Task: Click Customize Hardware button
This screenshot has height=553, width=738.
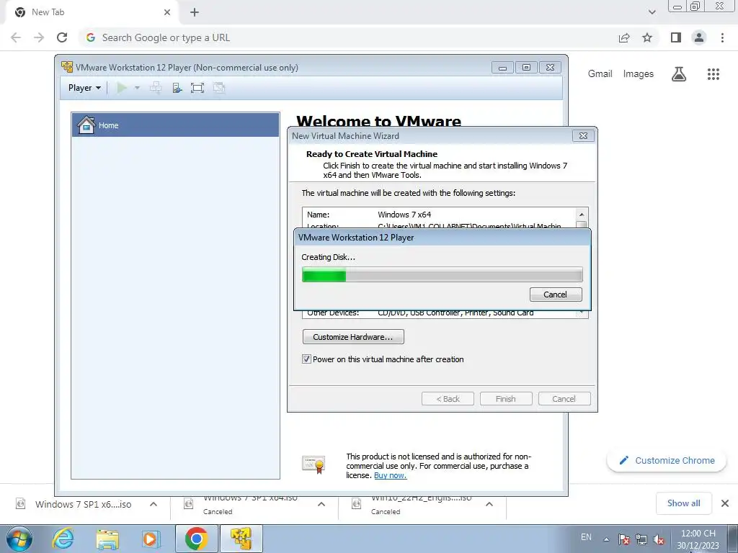Action: (353, 337)
